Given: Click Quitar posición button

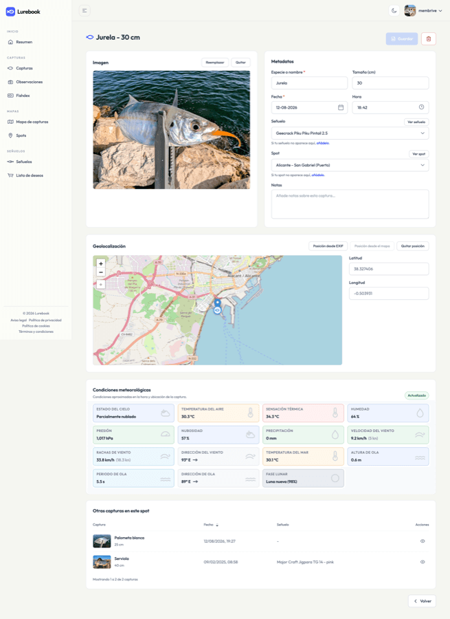Looking at the screenshot, I should click(x=412, y=246).
